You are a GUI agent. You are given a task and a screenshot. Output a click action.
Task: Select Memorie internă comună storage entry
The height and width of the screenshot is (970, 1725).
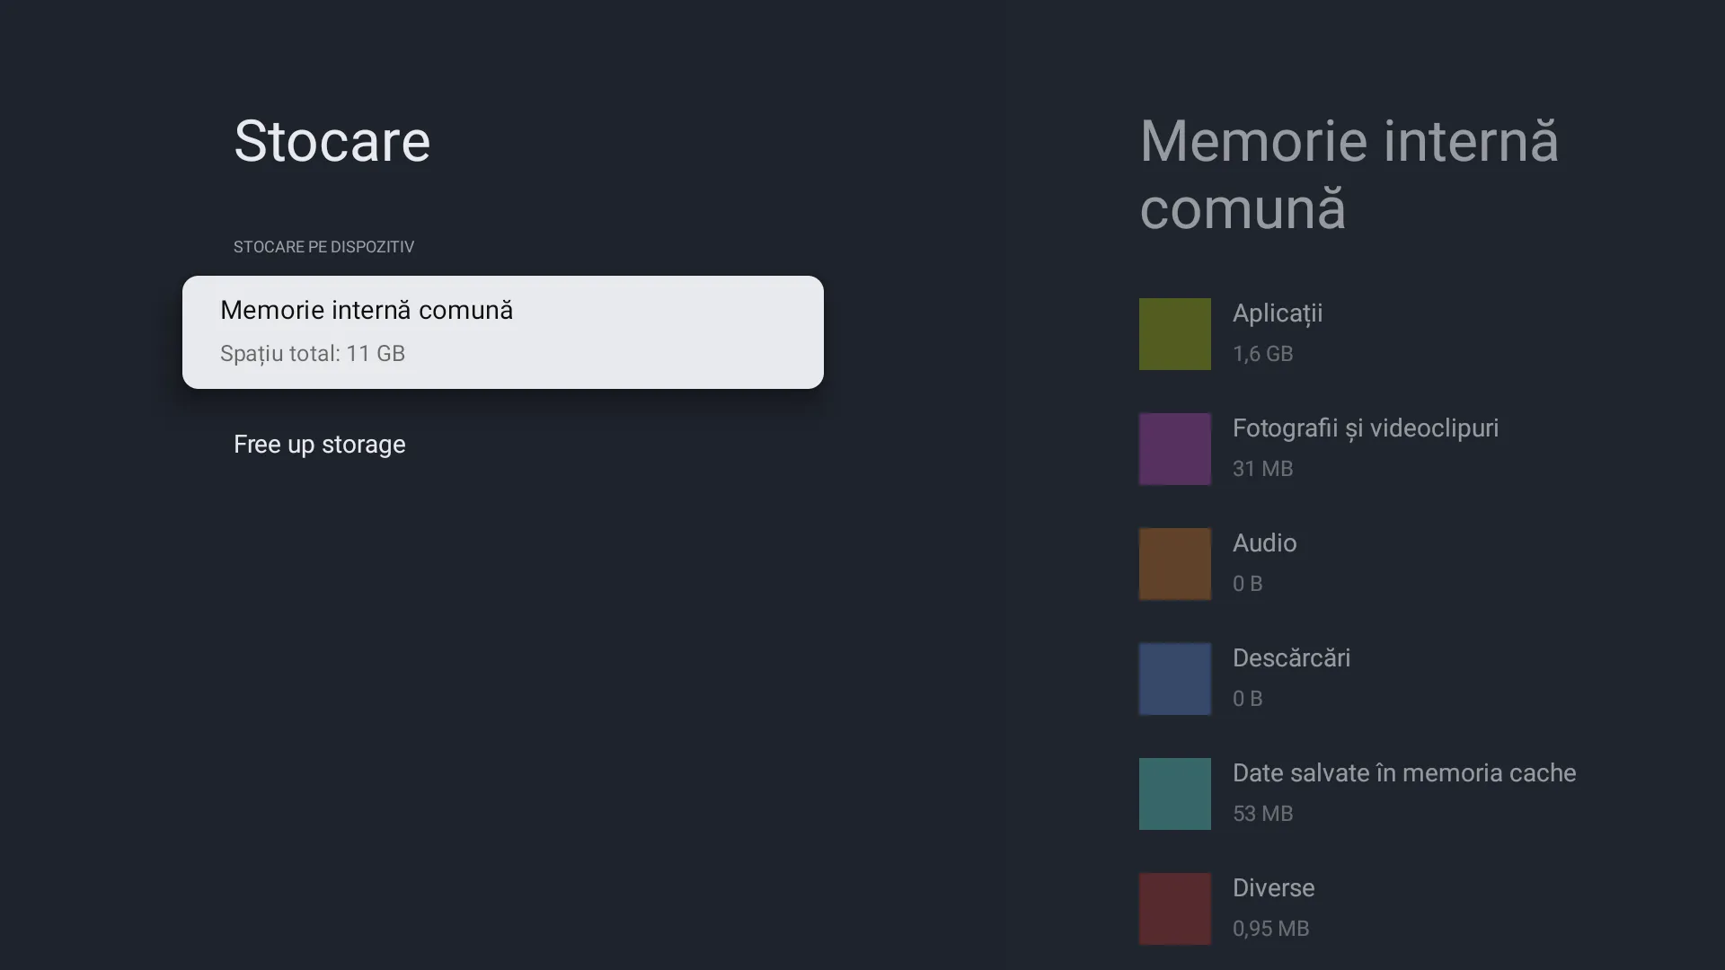(502, 331)
